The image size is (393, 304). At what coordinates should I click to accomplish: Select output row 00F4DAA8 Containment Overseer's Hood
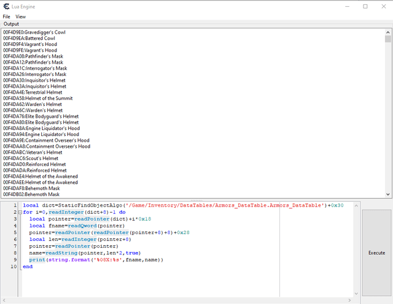click(47, 146)
